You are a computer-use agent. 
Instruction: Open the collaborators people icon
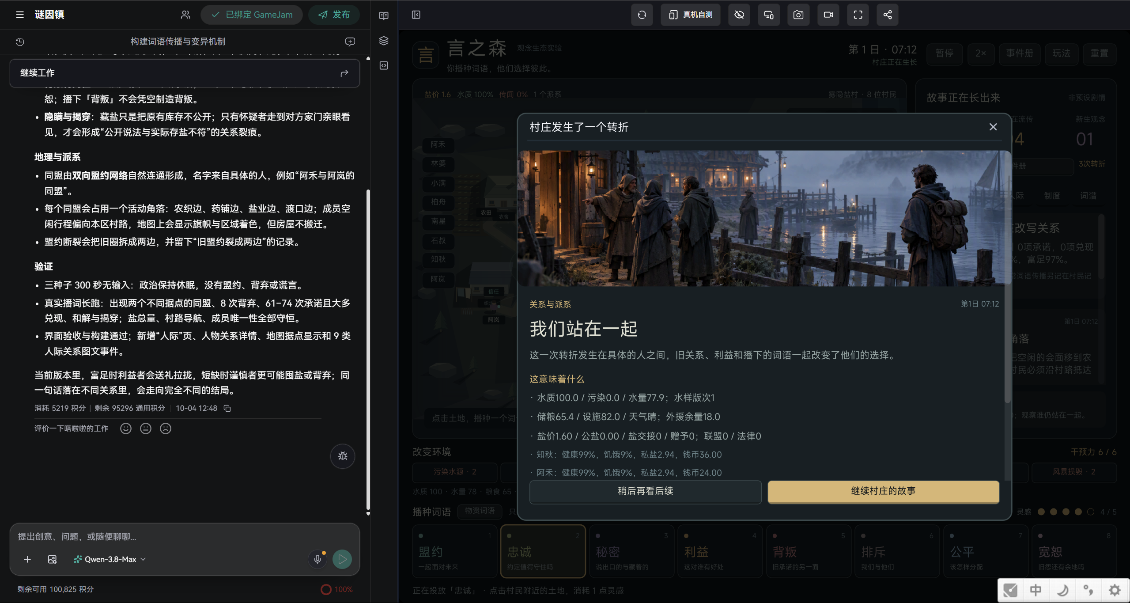point(185,15)
